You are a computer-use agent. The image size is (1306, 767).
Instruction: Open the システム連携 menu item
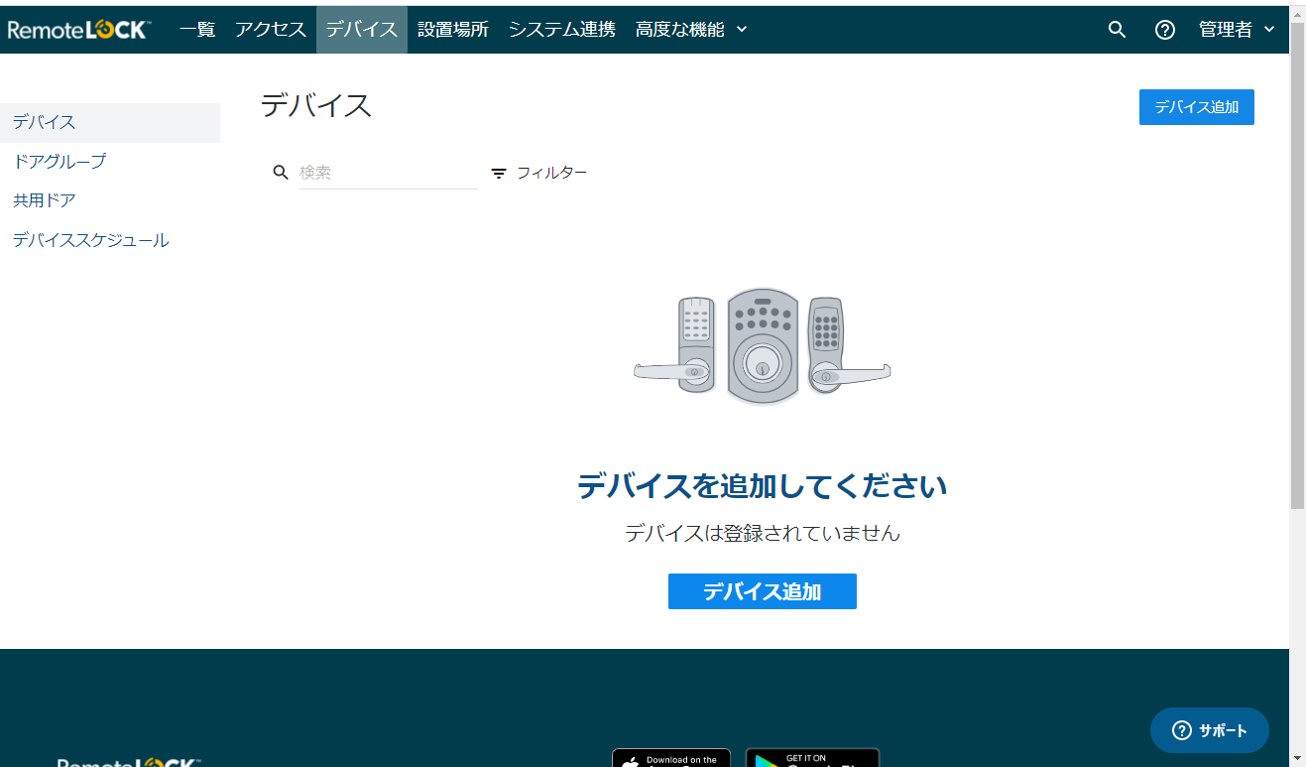(562, 30)
